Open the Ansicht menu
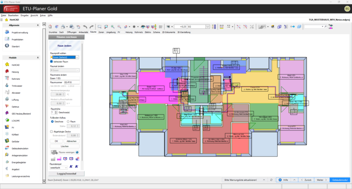 pyautogui.click(x=34, y=15)
